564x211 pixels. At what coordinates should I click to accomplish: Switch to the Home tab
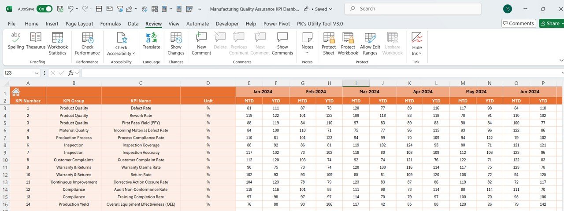[x=32, y=24]
